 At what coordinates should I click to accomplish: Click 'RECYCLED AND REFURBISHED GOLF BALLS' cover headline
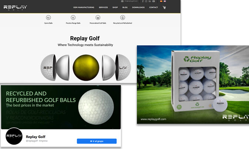[41, 97]
